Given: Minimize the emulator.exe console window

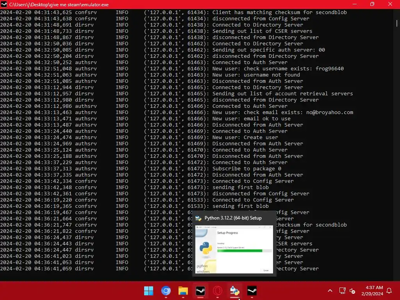Looking at the screenshot, I should [355, 4].
